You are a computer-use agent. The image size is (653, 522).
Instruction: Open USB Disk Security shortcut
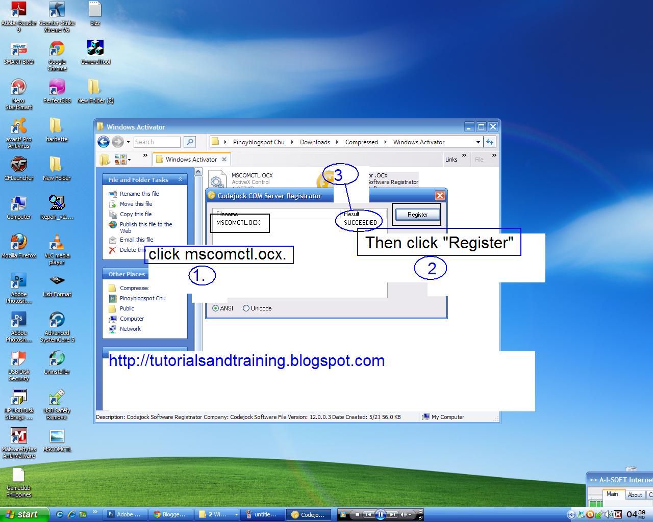[19, 366]
